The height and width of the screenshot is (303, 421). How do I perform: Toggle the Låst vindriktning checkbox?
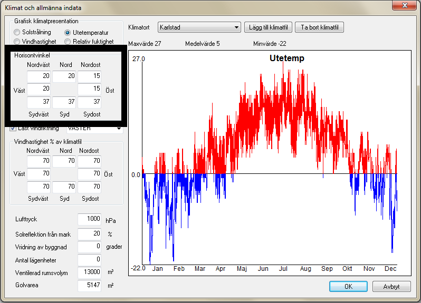tap(13, 128)
